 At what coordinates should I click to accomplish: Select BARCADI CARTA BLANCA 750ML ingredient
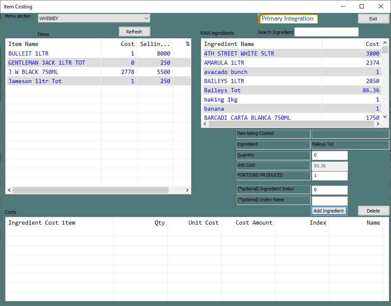tap(292, 117)
